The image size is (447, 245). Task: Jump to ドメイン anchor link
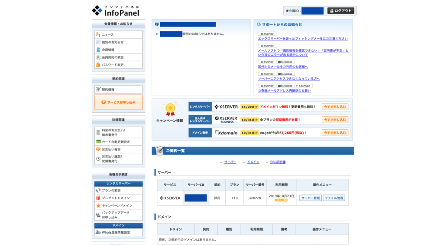click(x=253, y=162)
